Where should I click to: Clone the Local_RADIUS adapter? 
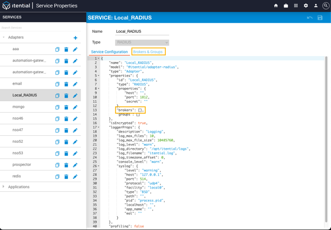click(x=57, y=96)
